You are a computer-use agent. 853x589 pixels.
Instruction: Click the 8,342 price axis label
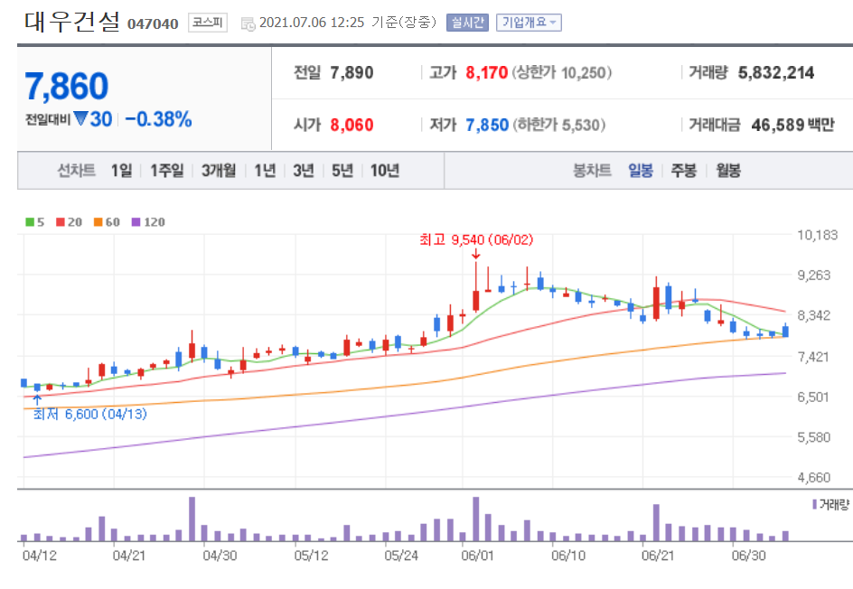click(x=814, y=315)
